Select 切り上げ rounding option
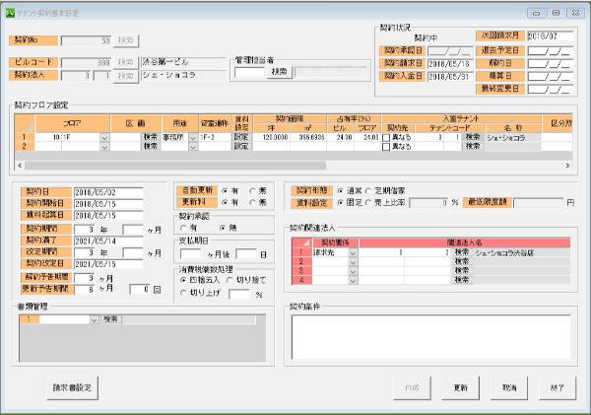Image resolution: width=591 pixels, height=415 pixels. click(183, 293)
